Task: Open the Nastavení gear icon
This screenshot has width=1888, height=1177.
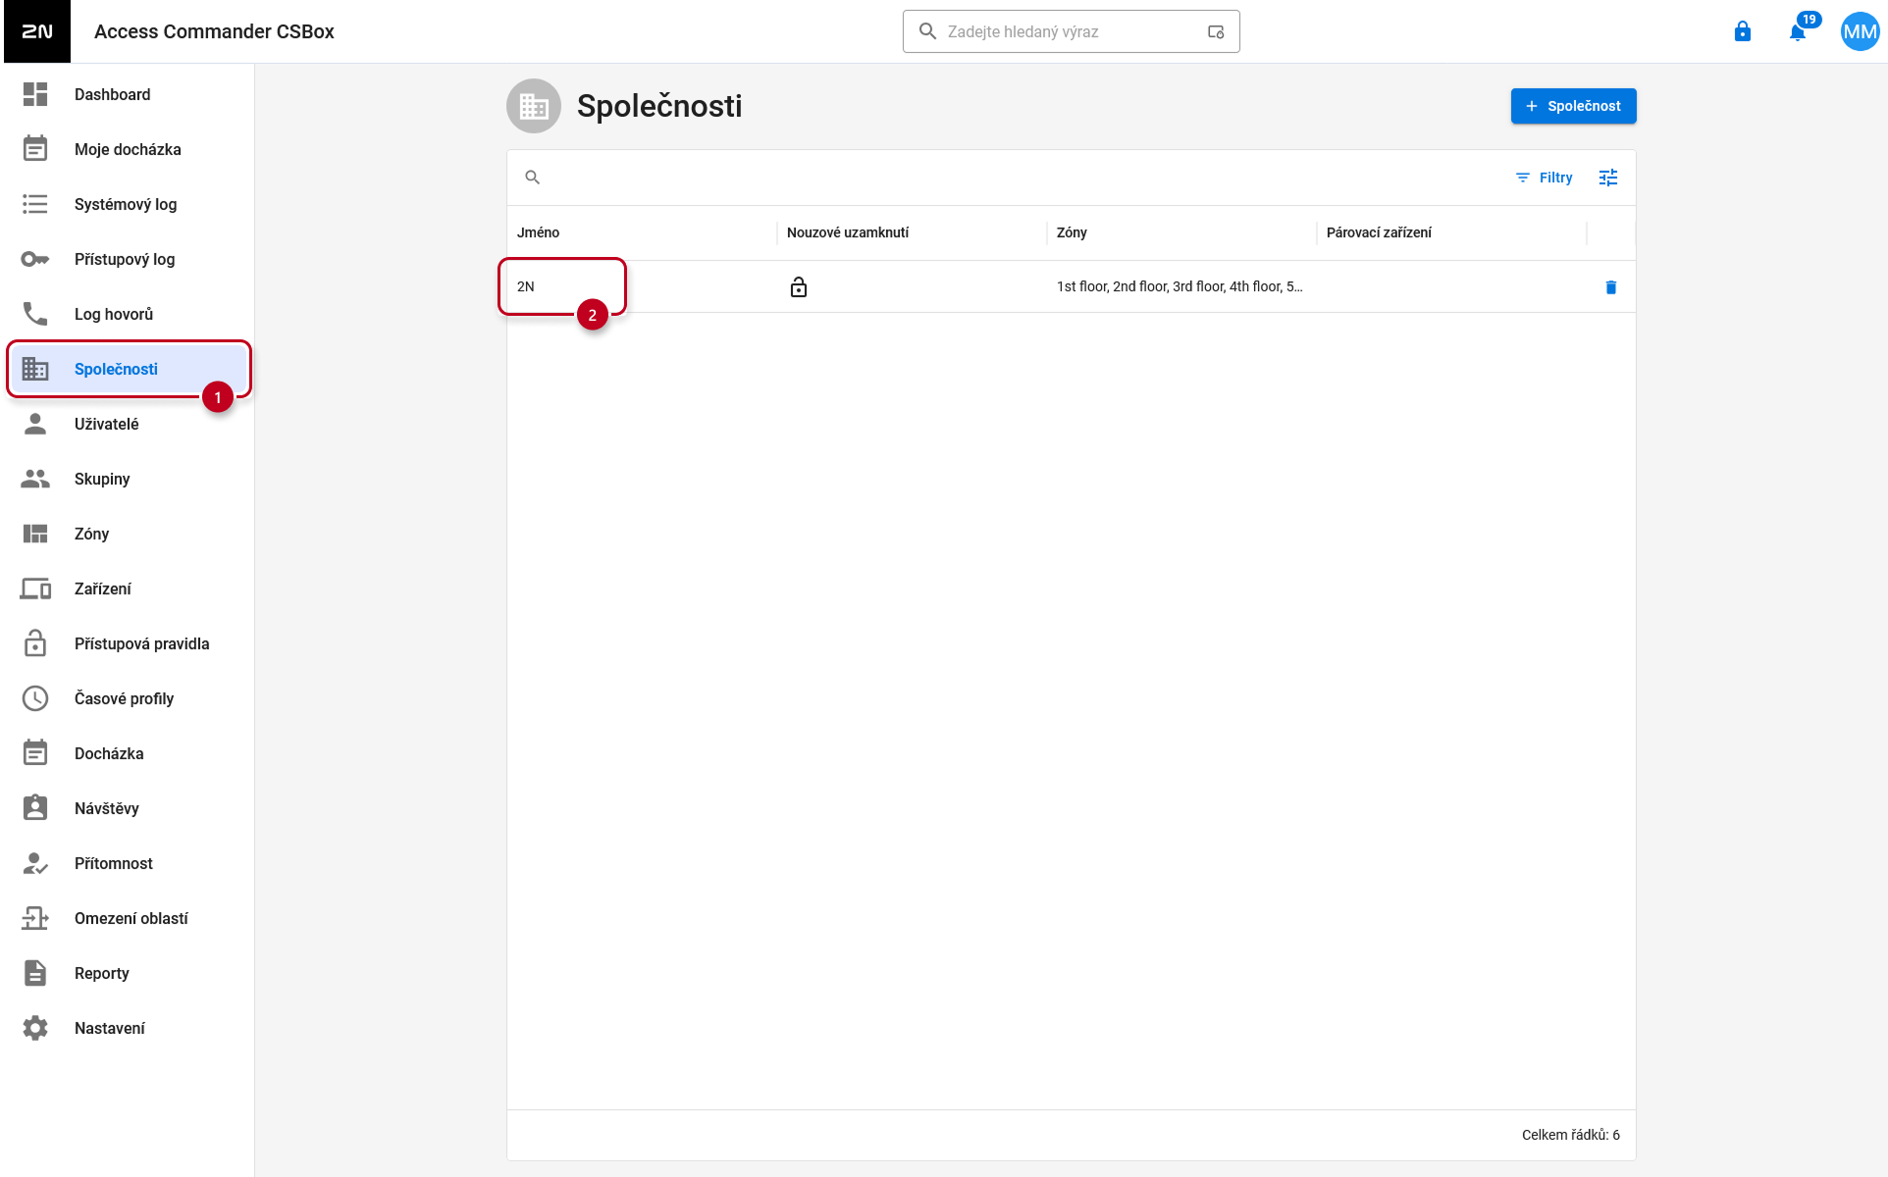Action: (x=35, y=1028)
